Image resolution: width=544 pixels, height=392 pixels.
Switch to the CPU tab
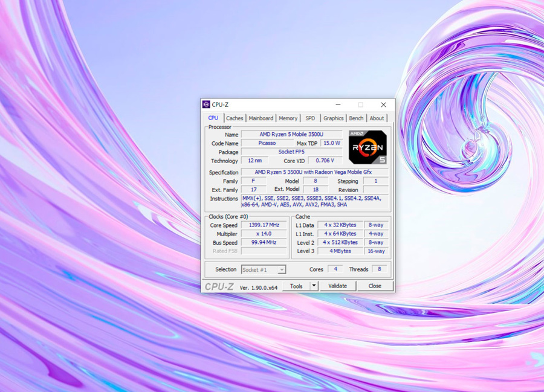point(213,118)
